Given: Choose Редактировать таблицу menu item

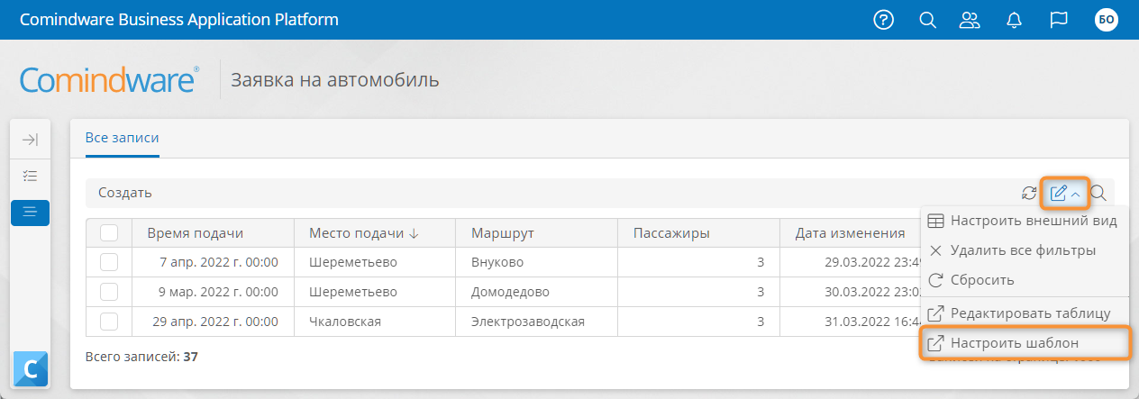Looking at the screenshot, I should (x=1023, y=313).
